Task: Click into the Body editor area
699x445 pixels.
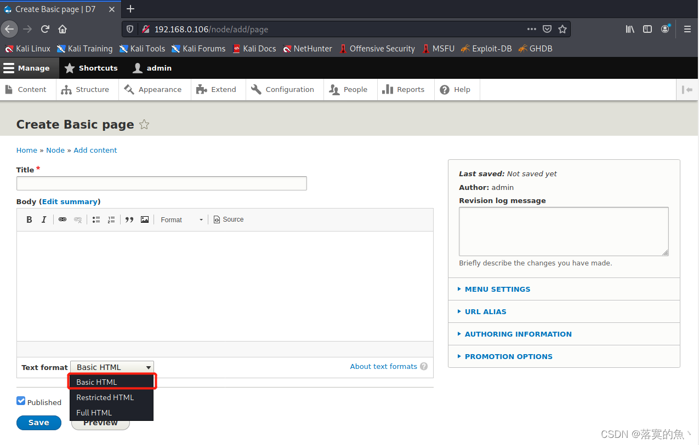Action: click(x=225, y=286)
